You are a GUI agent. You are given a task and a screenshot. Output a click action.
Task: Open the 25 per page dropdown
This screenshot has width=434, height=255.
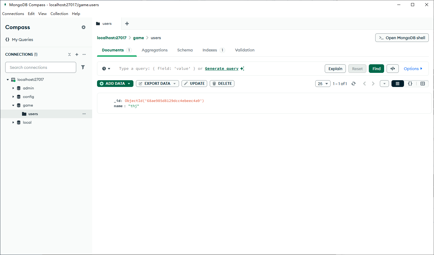click(x=323, y=84)
